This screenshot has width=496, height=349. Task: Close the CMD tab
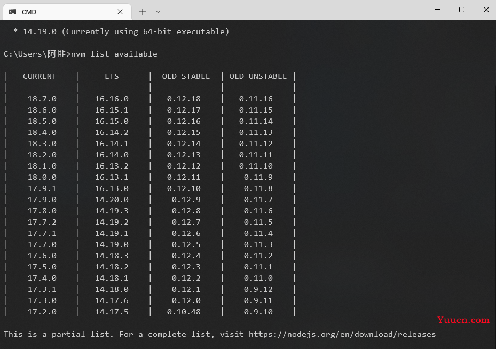coord(120,12)
